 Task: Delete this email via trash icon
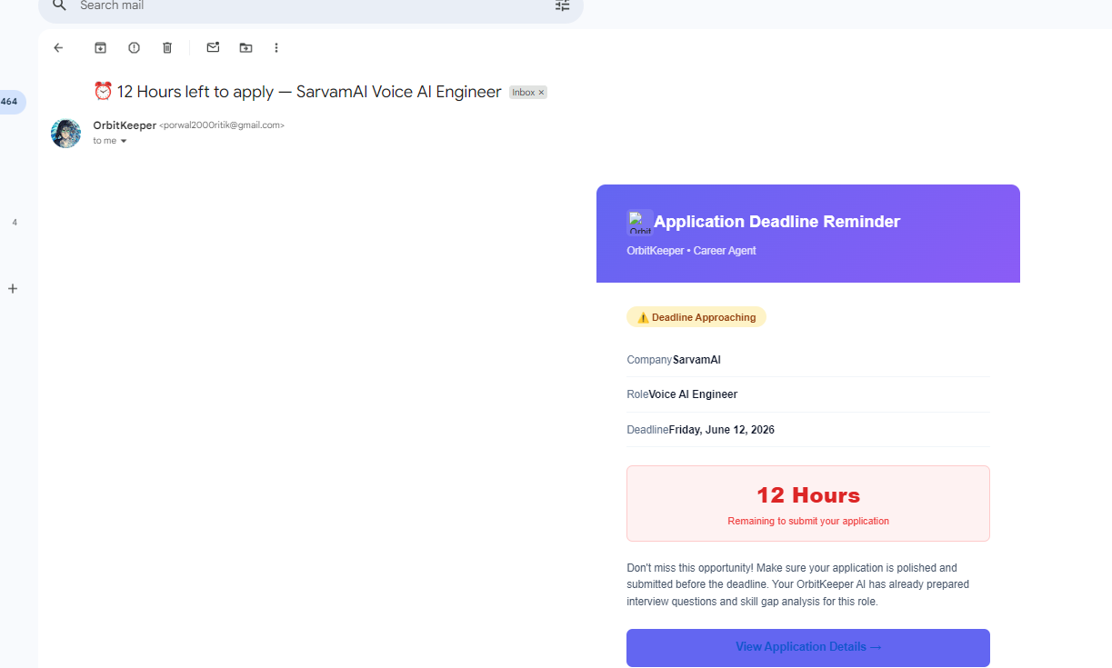167,47
